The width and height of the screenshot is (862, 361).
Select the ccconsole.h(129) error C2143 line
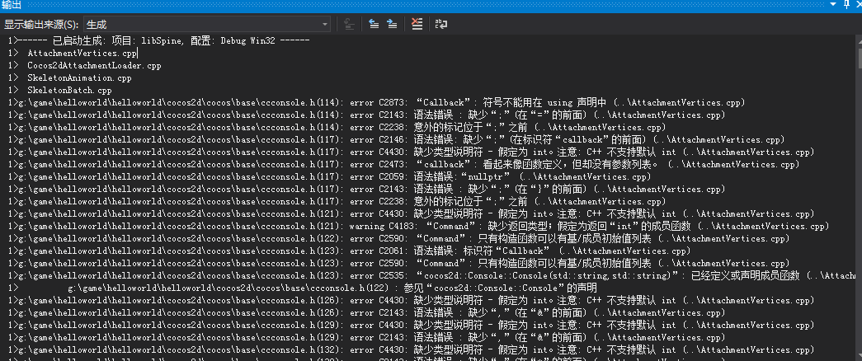tap(367, 337)
